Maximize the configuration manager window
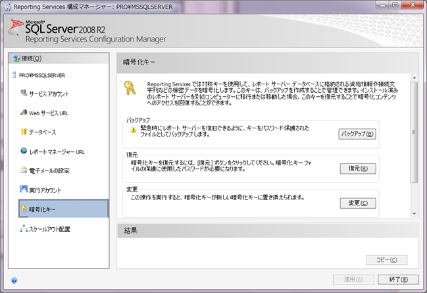427x293 pixels. pyautogui.click(x=395, y=5)
